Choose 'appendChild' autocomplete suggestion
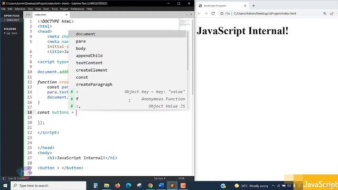Screen dimensions: 338x190 tap(127, 55)
